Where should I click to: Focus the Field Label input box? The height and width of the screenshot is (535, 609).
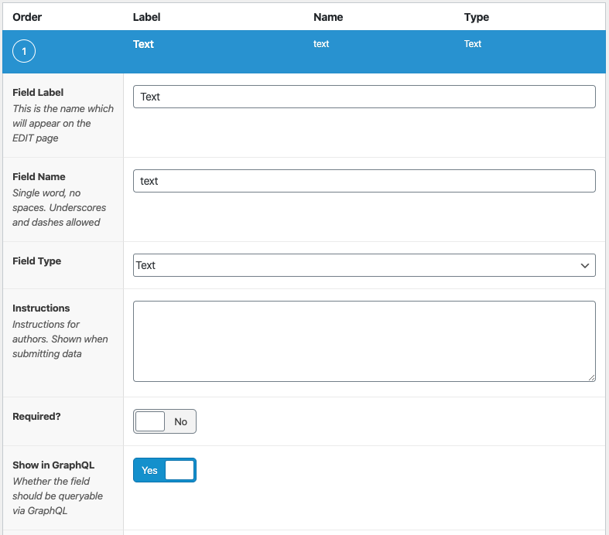tap(364, 97)
